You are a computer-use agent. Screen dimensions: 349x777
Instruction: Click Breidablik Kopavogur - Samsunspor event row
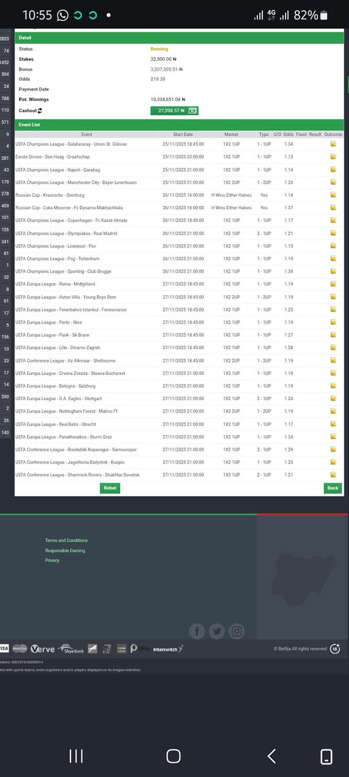click(179, 449)
